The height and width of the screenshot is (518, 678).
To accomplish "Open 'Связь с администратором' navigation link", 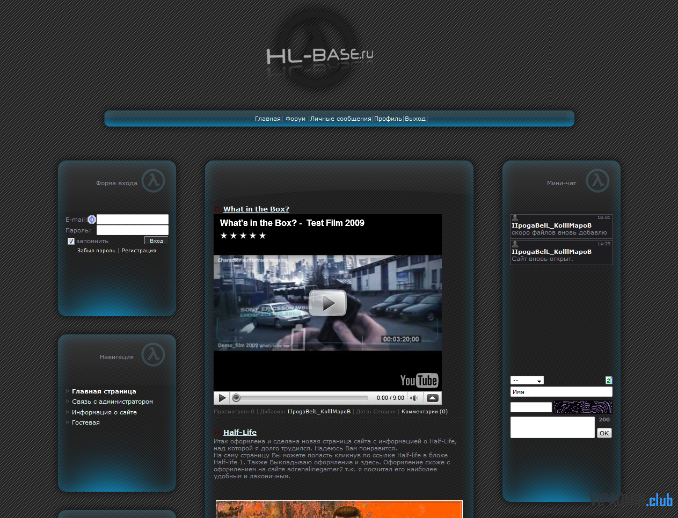I will pos(112,402).
